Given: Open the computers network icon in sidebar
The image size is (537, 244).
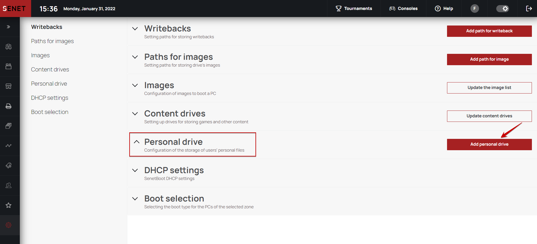Looking at the screenshot, I should [8, 47].
